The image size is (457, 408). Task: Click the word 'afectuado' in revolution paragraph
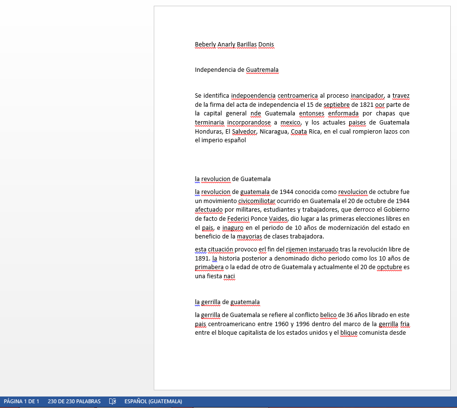tap(209, 210)
